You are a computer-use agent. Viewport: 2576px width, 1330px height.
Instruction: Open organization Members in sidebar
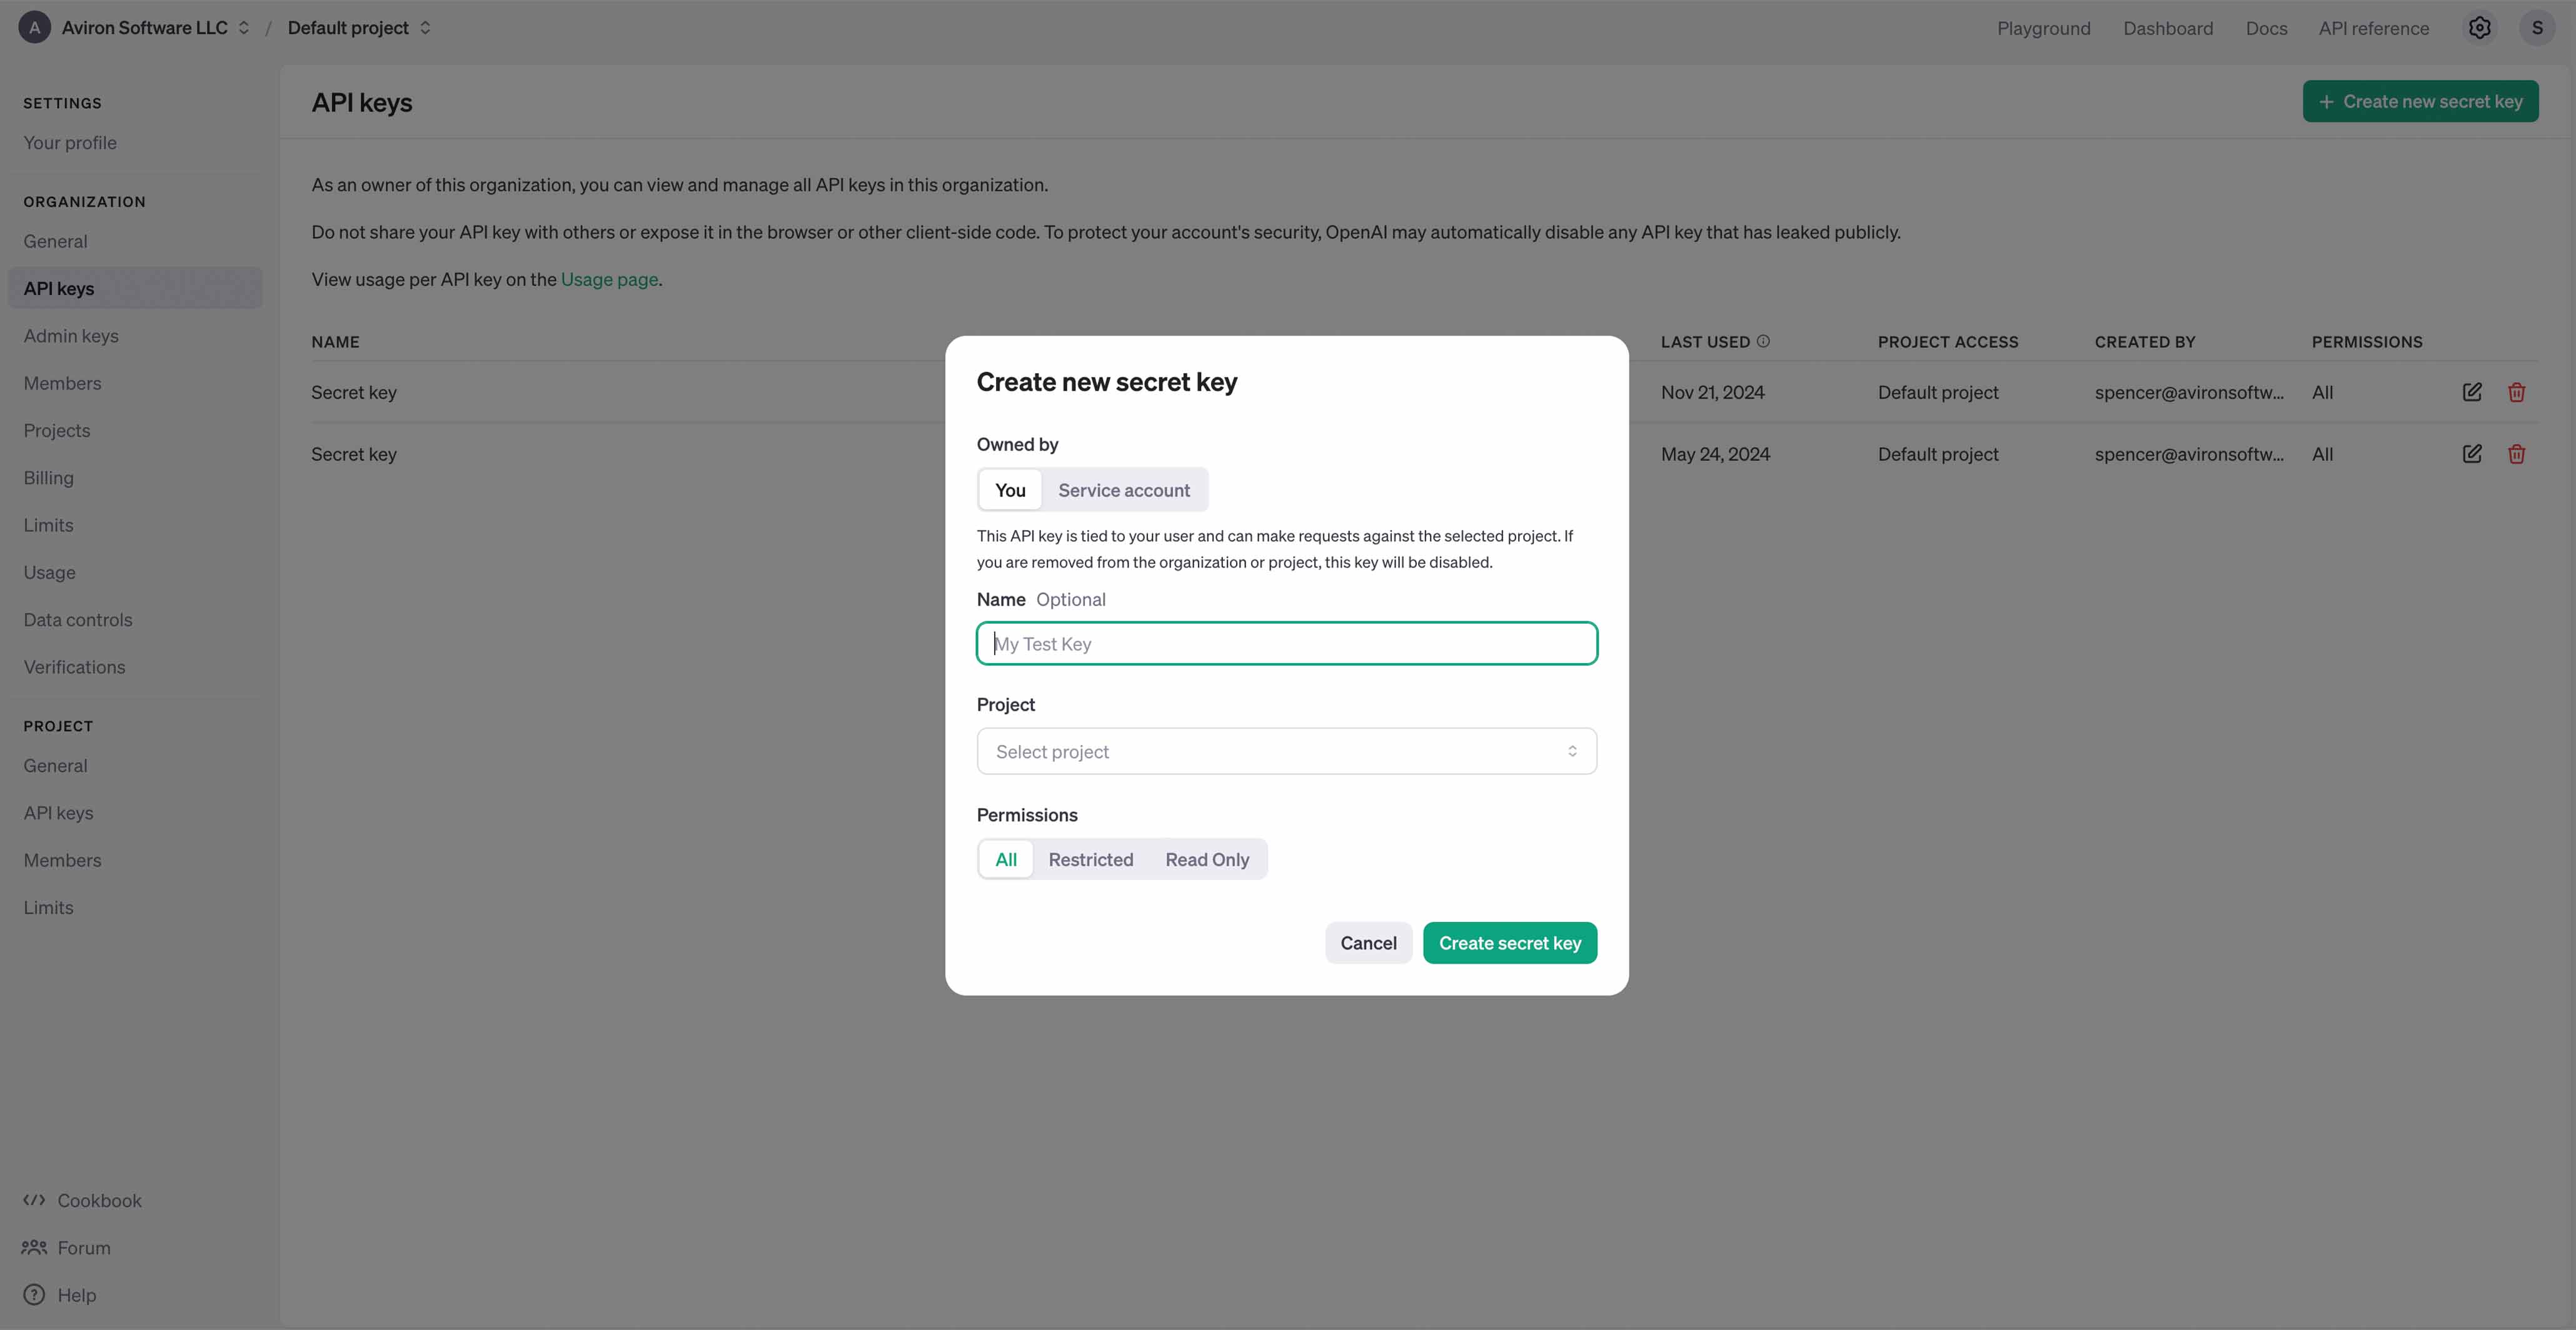[x=62, y=382]
